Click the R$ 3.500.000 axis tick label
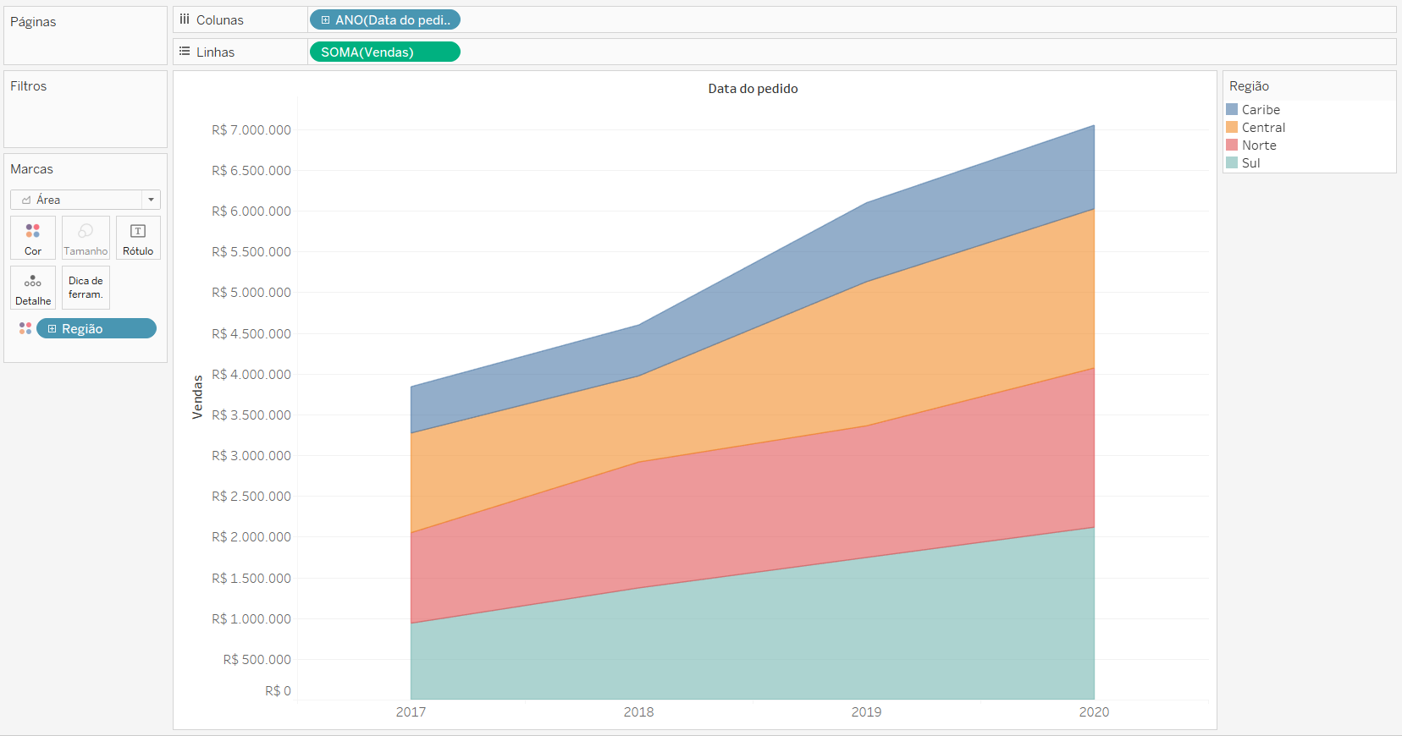 click(x=251, y=415)
